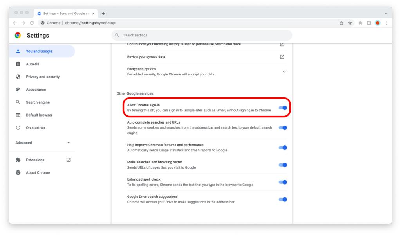Go forward with the forward arrow
401x235 pixels.
(23, 23)
